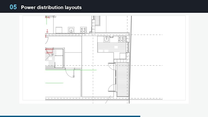Click the blue section number "05"
Viewport: 208px width, 117px height.
pyautogui.click(x=13, y=7)
